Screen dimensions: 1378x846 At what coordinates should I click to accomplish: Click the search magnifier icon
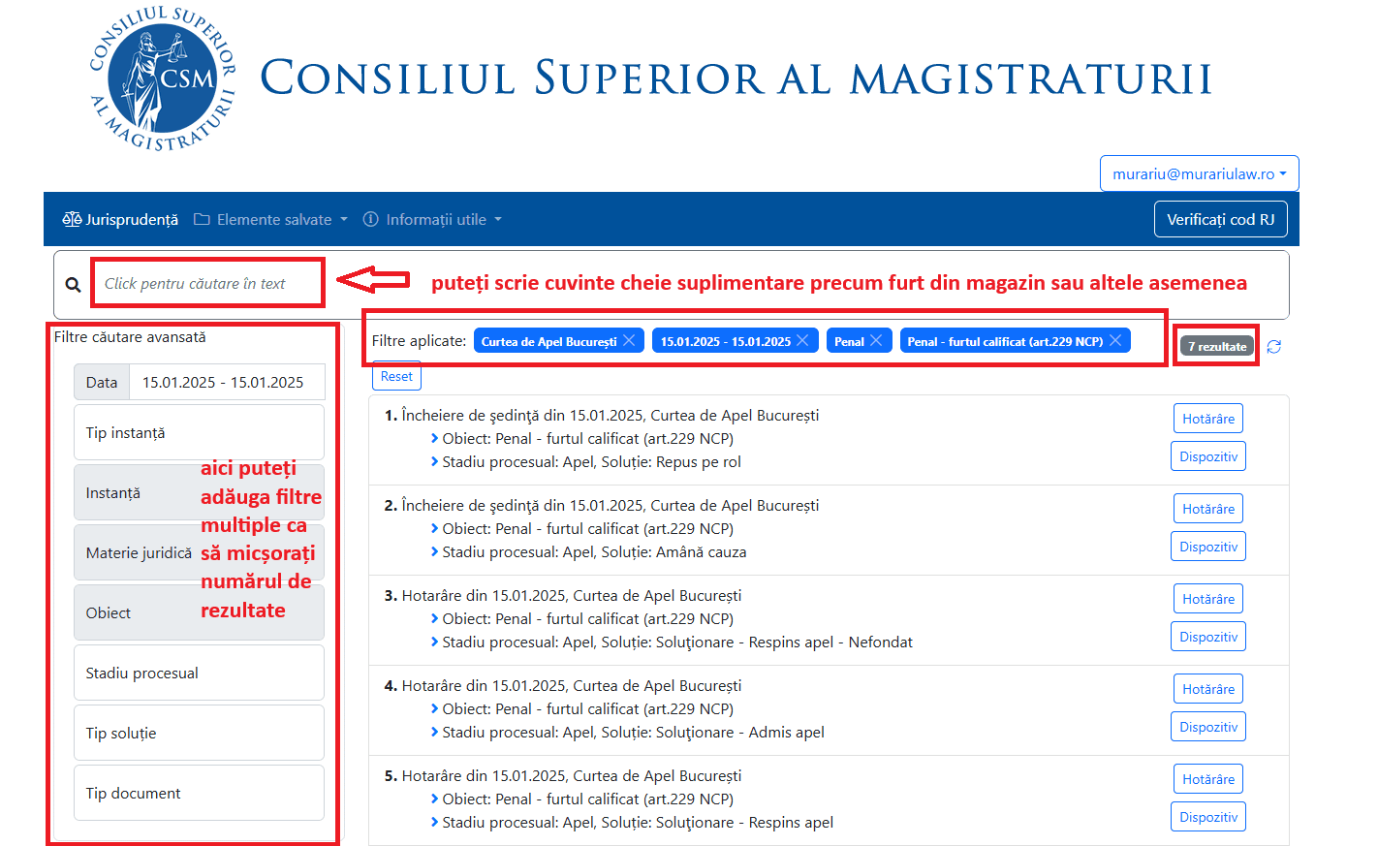[x=73, y=283]
